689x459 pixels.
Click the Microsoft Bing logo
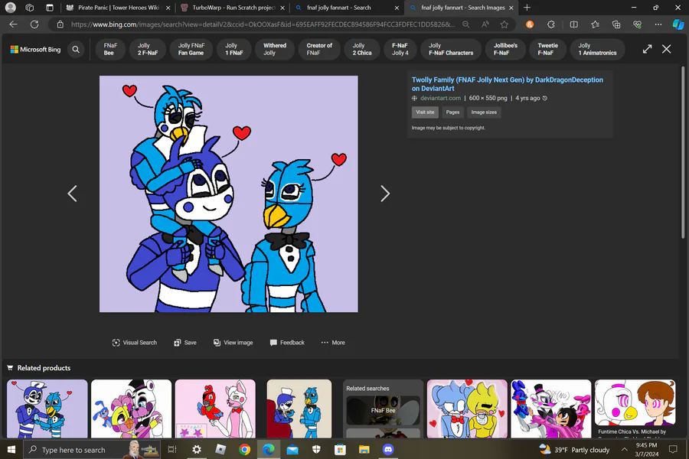(x=35, y=49)
